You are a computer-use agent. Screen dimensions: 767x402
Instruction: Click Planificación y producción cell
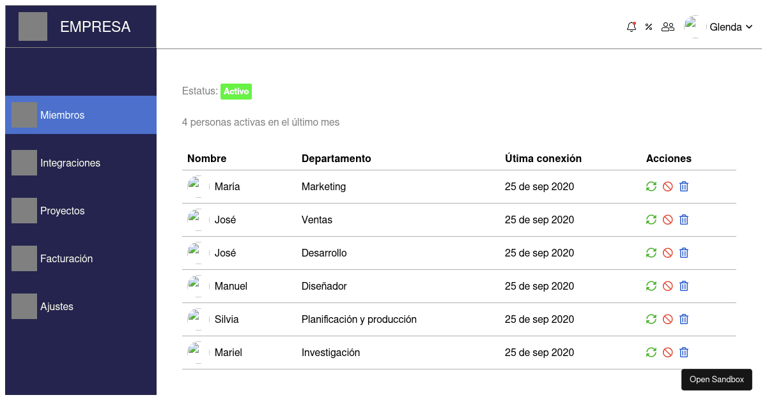pos(359,319)
